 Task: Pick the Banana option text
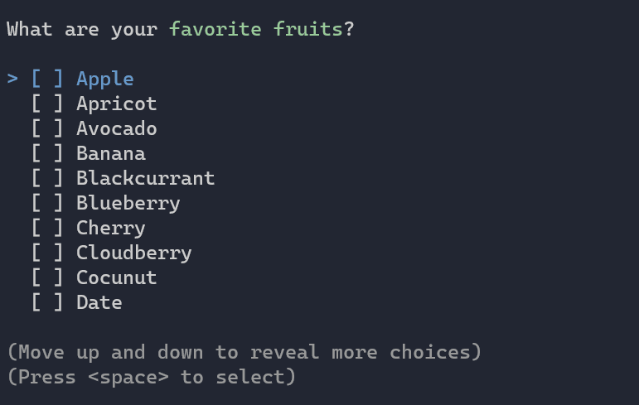[111, 154]
